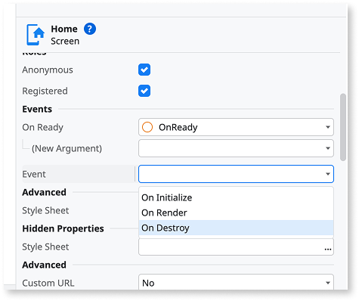Viewport: 359px width, 301px height.
Task: Click the orange circle icon beside OnReady
Action: [x=147, y=127]
